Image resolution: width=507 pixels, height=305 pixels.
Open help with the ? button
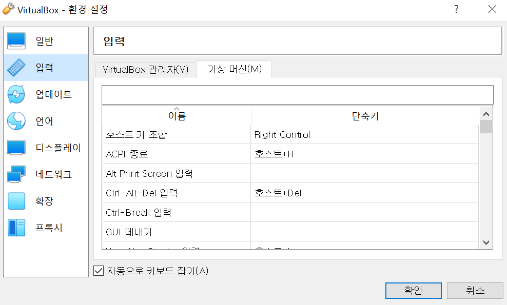pyautogui.click(x=456, y=9)
